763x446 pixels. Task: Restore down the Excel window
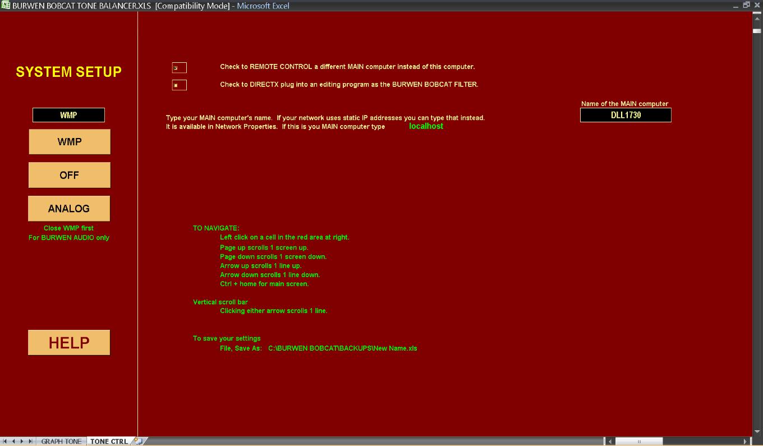[746, 4]
